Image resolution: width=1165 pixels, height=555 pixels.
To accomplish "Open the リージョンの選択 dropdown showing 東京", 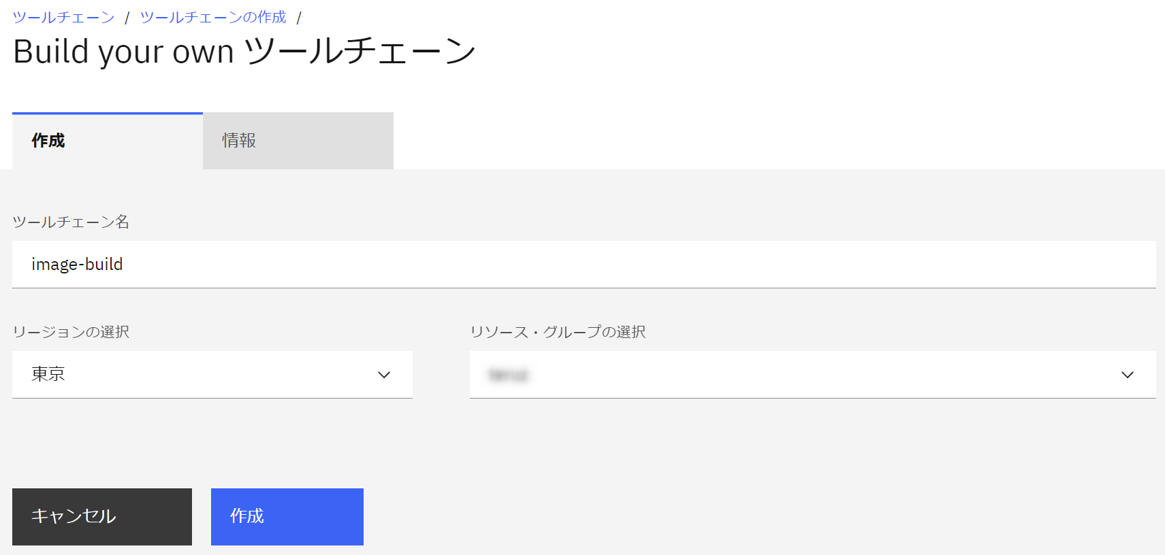I will point(212,374).
